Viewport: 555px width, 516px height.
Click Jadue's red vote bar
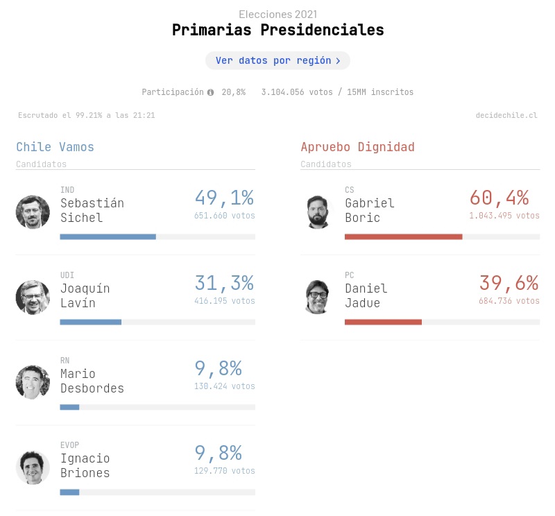(383, 322)
